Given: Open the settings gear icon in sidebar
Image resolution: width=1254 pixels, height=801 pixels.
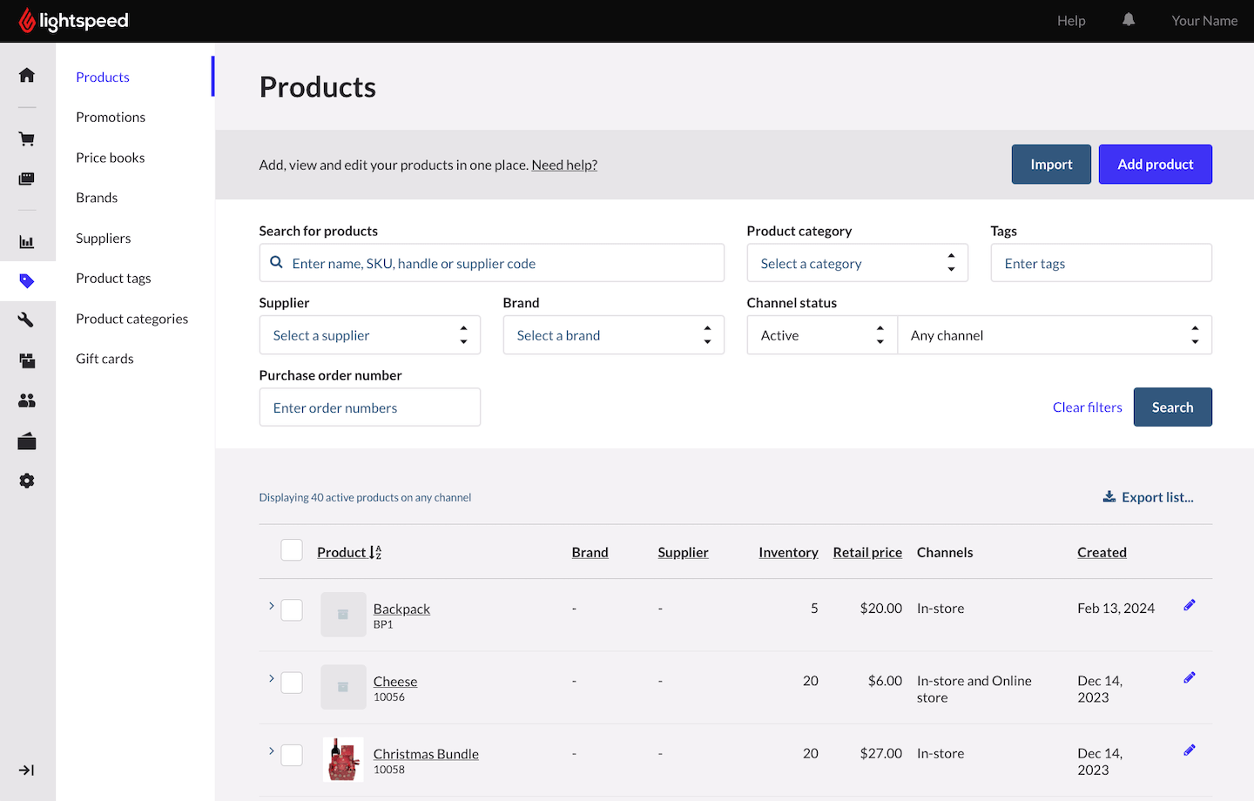Looking at the screenshot, I should (x=27, y=481).
